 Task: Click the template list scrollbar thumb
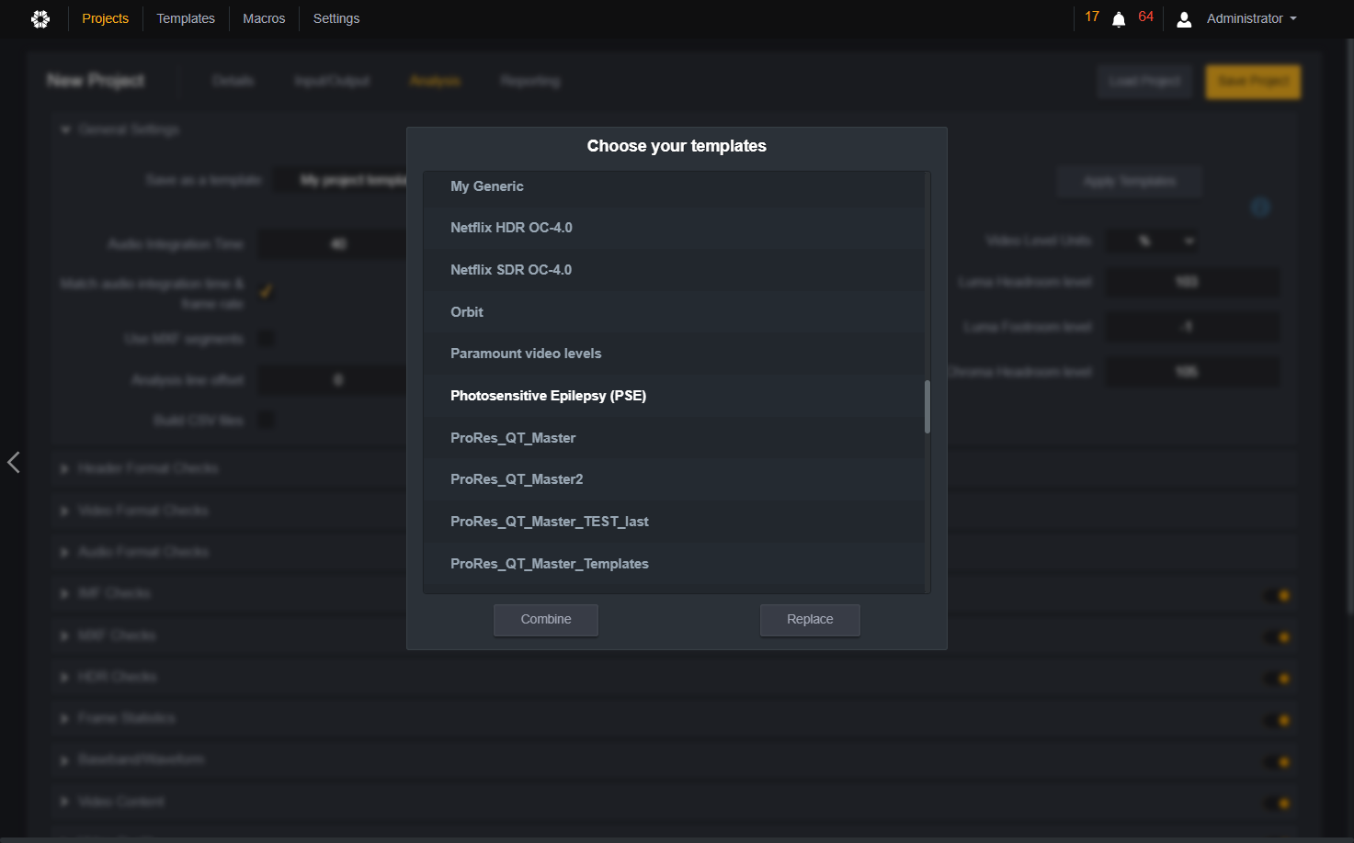pyautogui.click(x=927, y=407)
